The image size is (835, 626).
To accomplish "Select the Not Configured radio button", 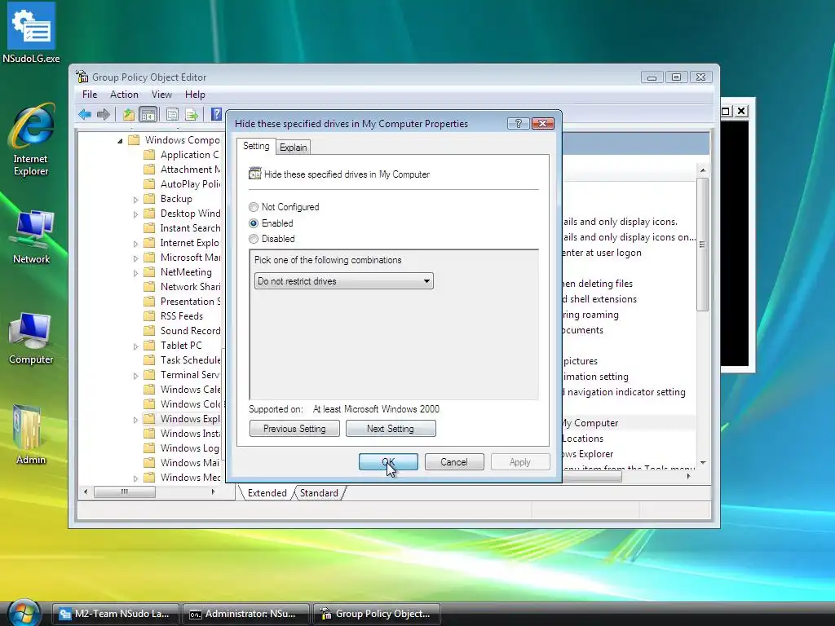I will pyautogui.click(x=254, y=207).
